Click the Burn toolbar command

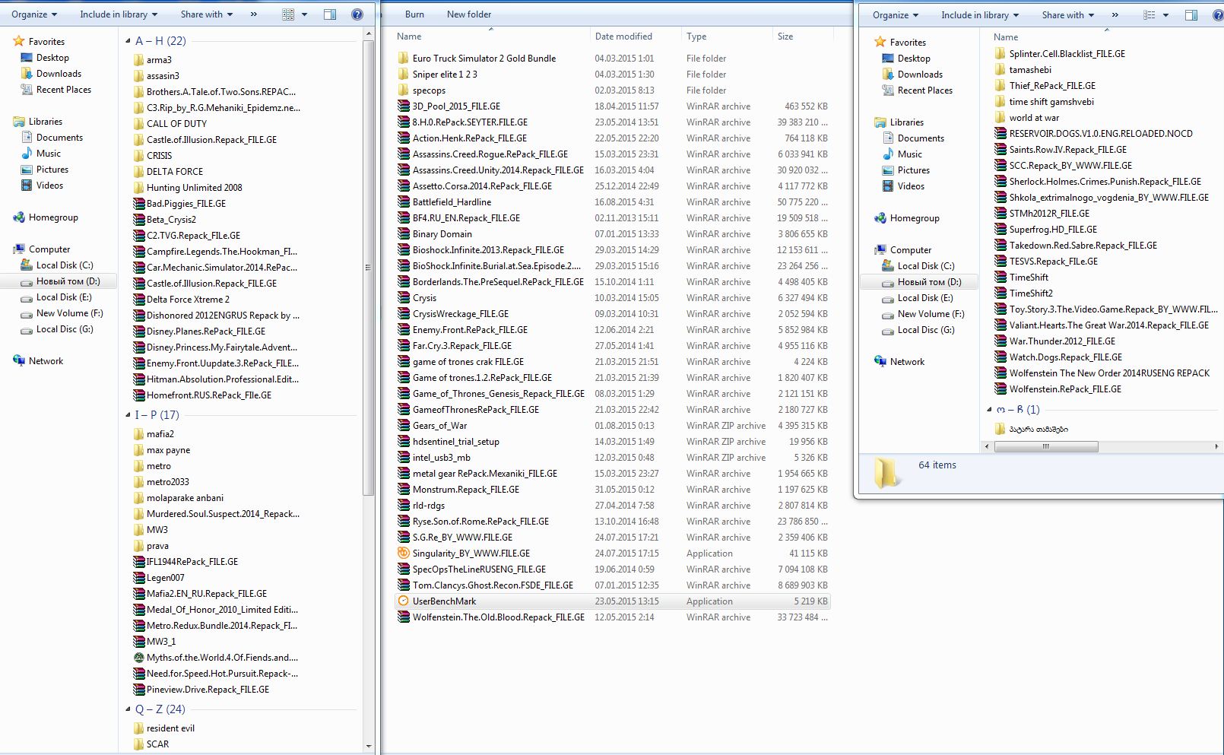(414, 14)
